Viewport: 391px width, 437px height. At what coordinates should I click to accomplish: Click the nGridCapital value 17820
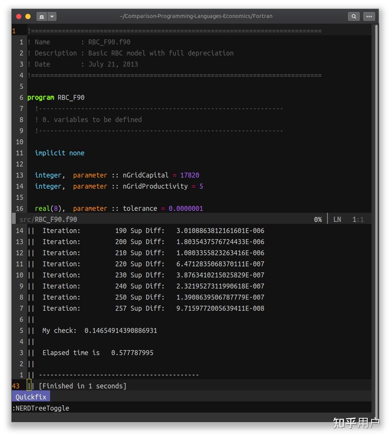190,175
